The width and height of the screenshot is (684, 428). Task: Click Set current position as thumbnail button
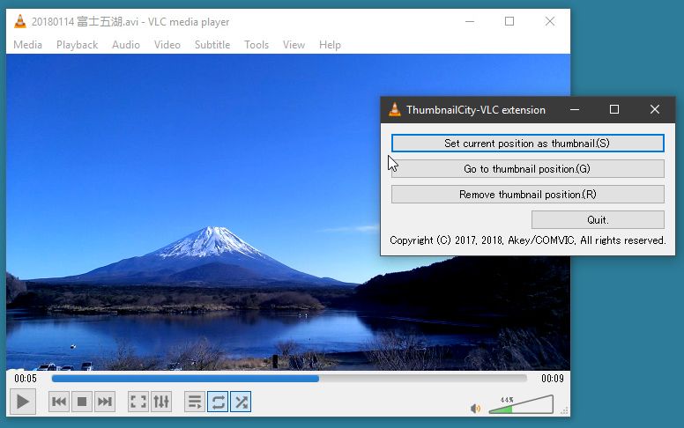(x=527, y=144)
